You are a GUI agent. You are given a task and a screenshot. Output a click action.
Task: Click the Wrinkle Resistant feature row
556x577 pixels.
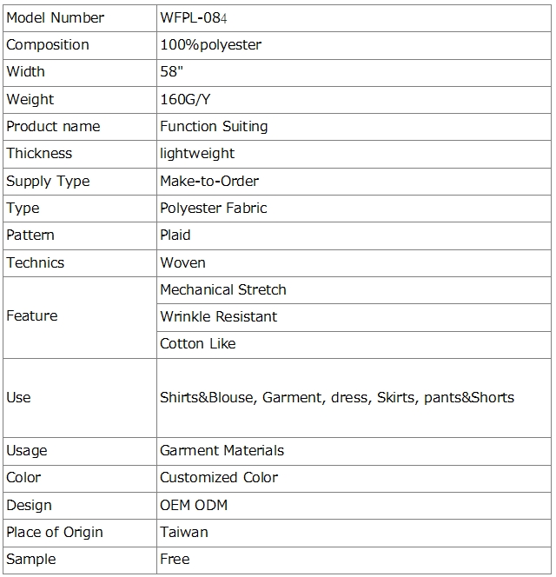pos(218,316)
